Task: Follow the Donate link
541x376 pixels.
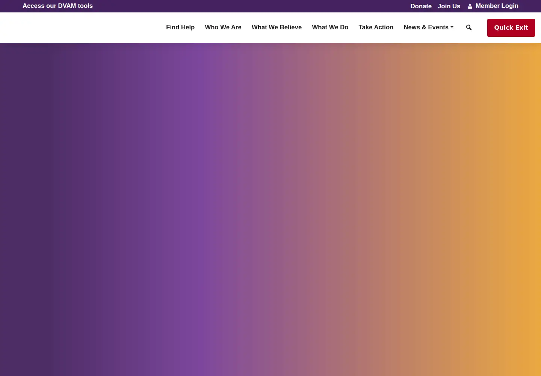Action: coord(421,6)
